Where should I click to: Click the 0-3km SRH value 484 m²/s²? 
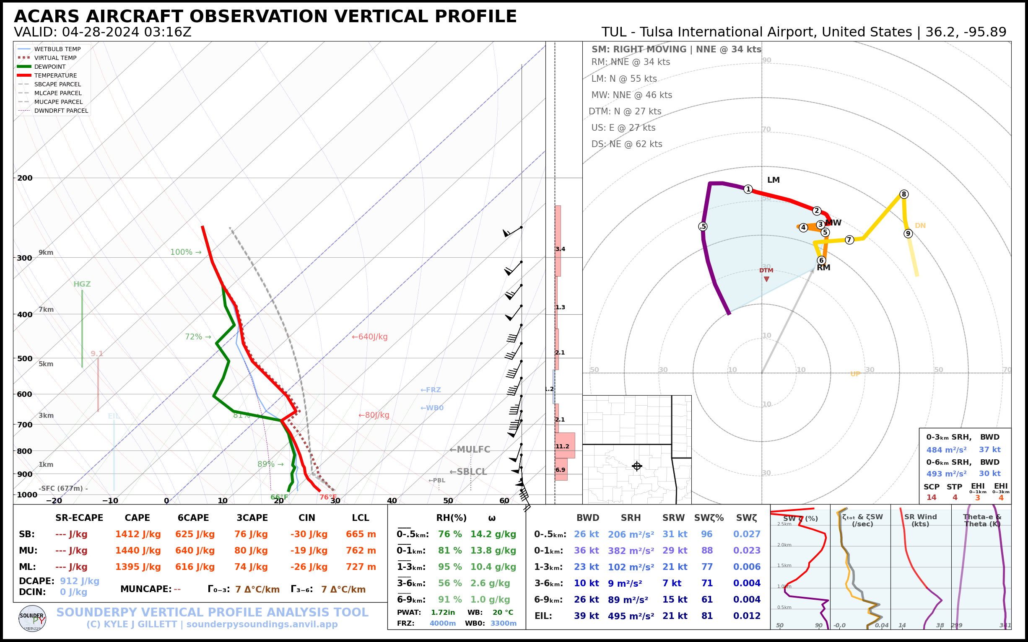pyautogui.click(x=946, y=450)
